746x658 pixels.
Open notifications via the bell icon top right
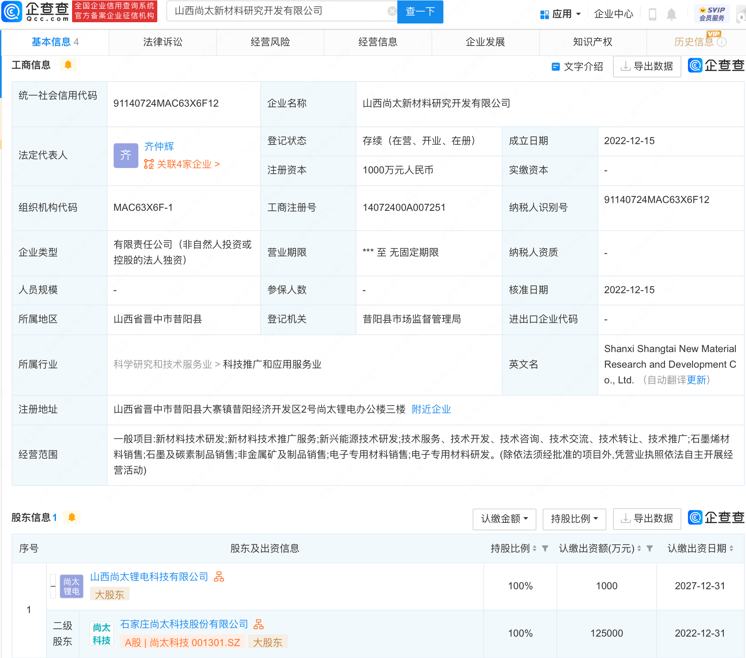[672, 14]
